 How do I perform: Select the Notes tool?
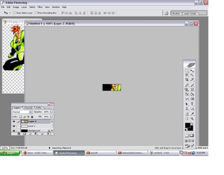187,114
